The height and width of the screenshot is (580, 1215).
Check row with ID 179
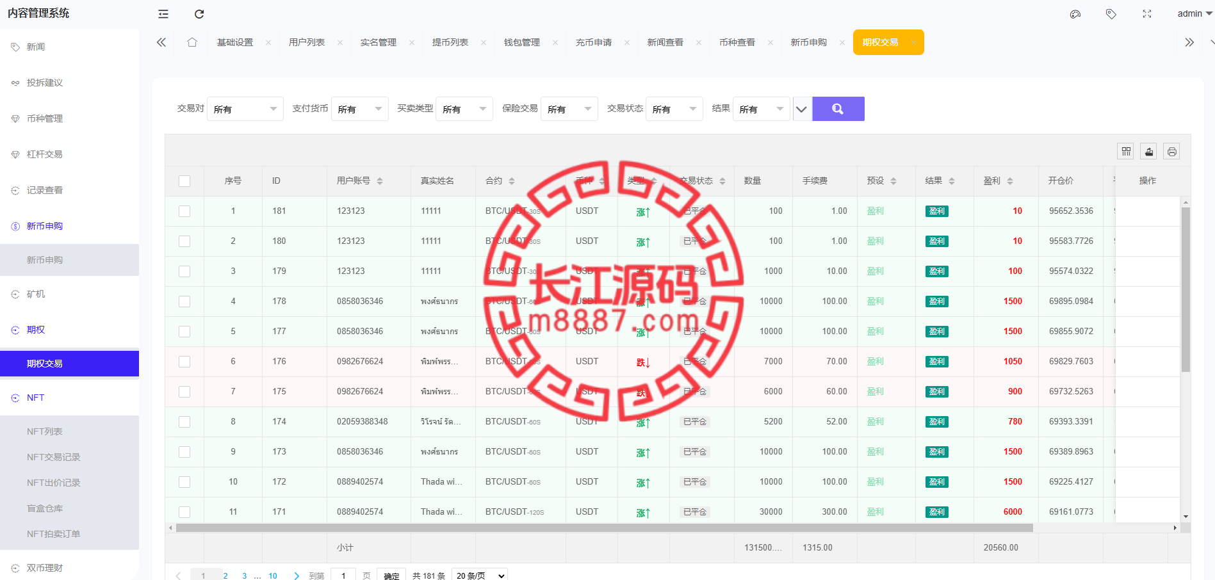pyautogui.click(x=184, y=271)
